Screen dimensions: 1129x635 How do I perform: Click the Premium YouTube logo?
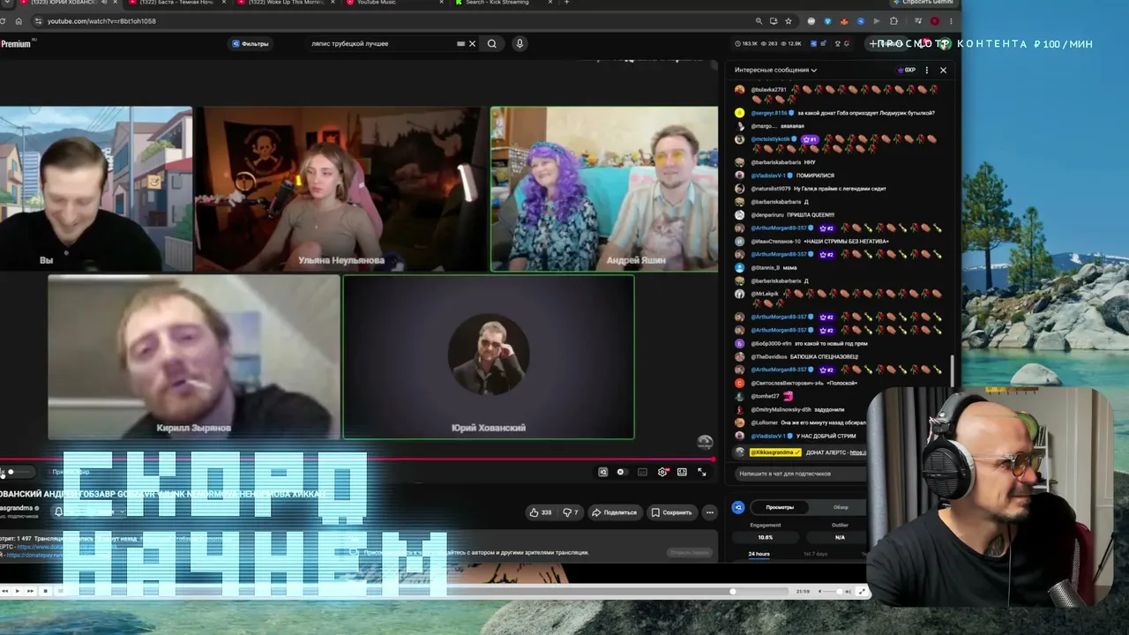pos(16,43)
